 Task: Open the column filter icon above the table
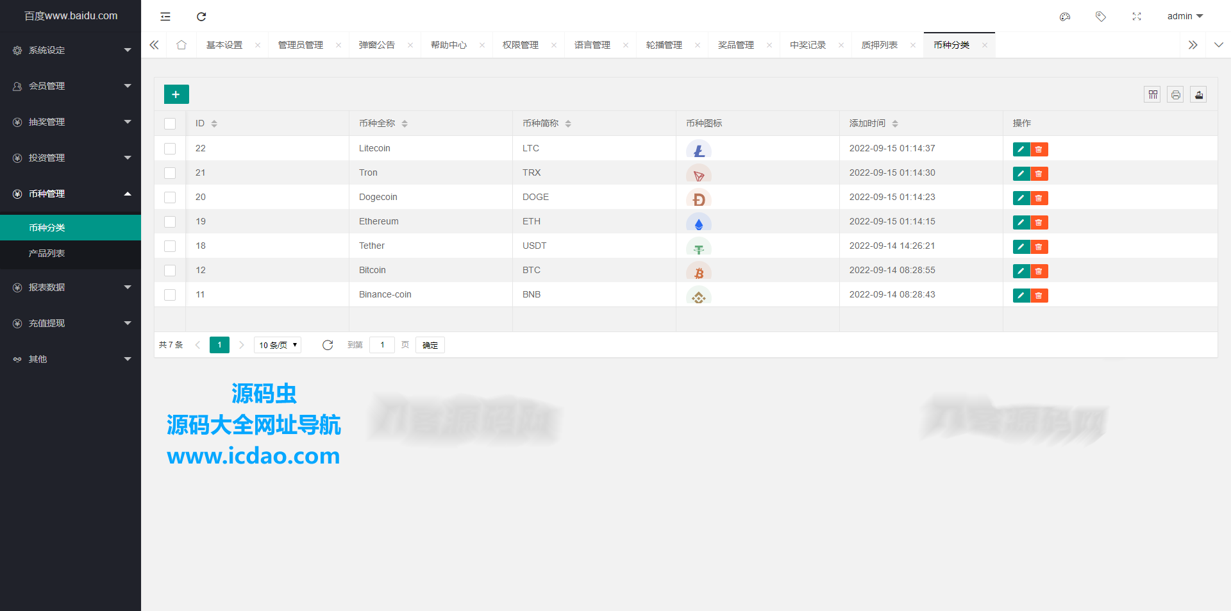(1153, 94)
